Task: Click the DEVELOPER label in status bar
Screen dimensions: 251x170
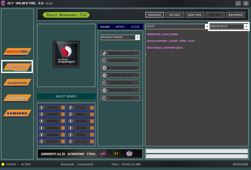Action: (x=240, y=164)
